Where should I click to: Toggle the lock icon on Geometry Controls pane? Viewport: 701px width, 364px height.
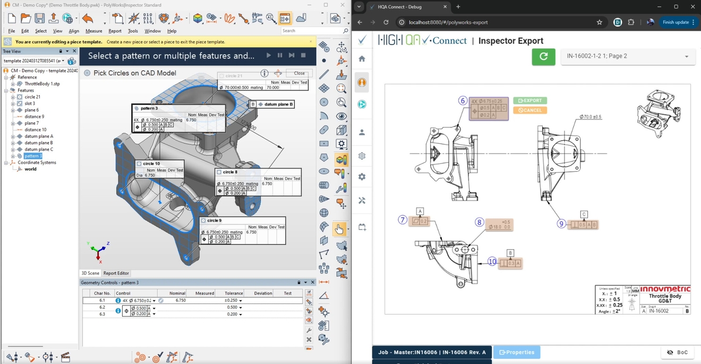point(299,282)
